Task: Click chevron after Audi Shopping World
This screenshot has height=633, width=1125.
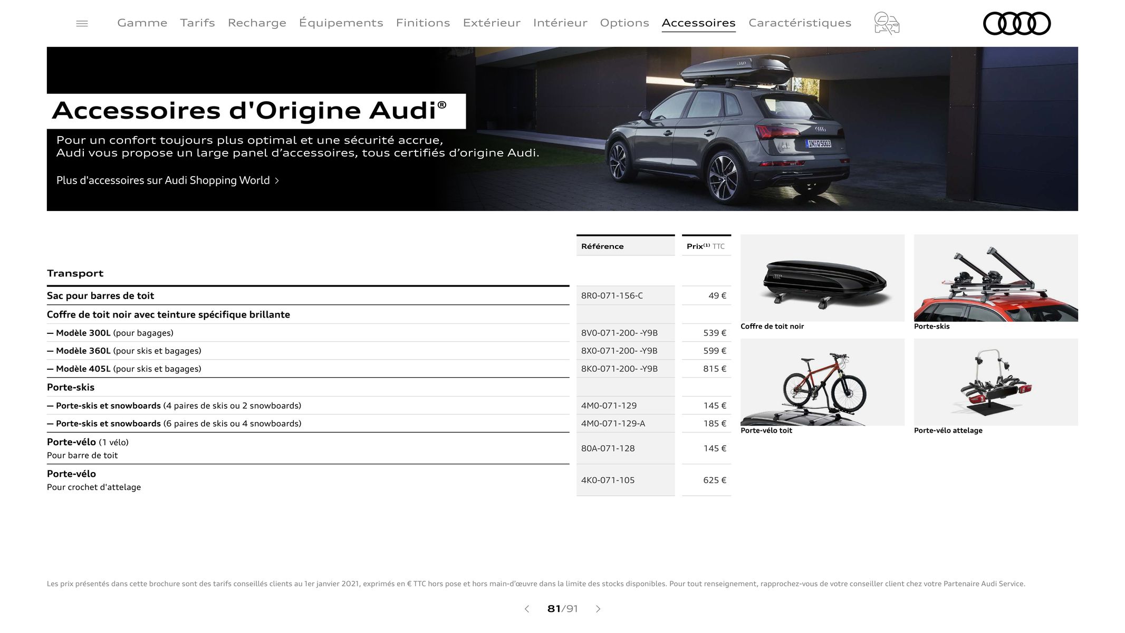Action: tap(277, 181)
